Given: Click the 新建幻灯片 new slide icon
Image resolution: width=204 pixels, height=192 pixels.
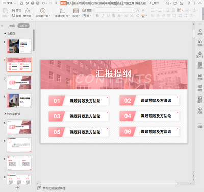Looking at the screenshot, I should (62, 11).
